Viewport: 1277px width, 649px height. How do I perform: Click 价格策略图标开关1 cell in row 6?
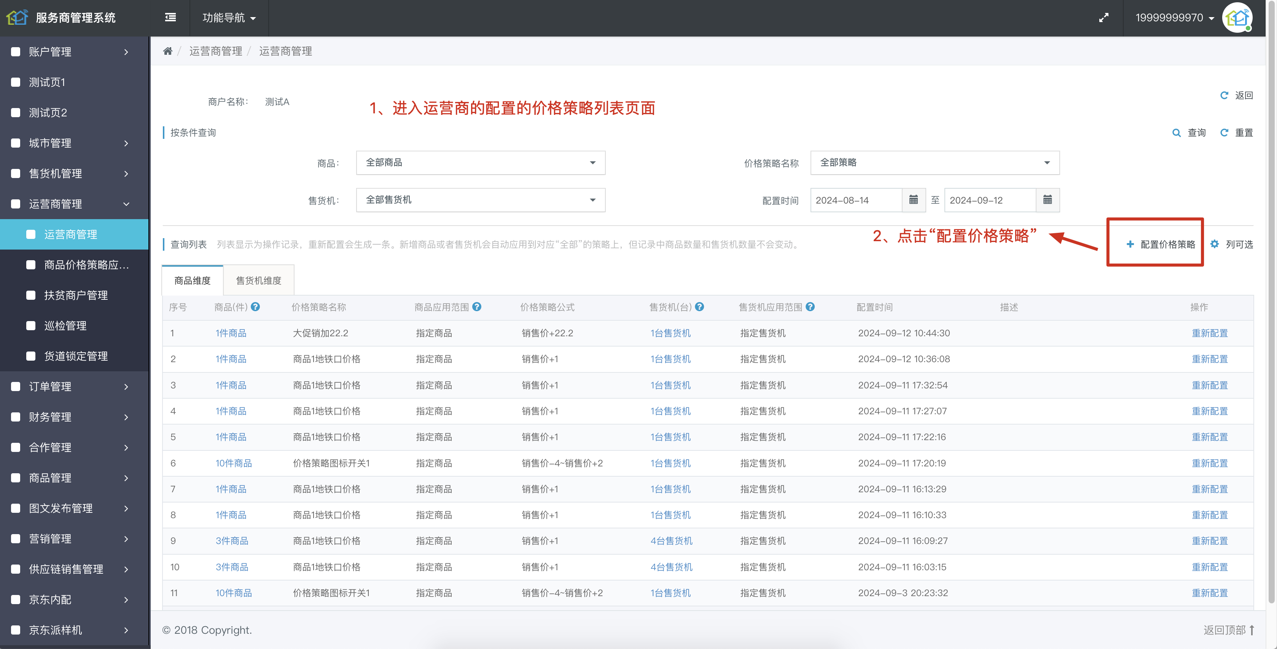pyautogui.click(x=331, y=463)
